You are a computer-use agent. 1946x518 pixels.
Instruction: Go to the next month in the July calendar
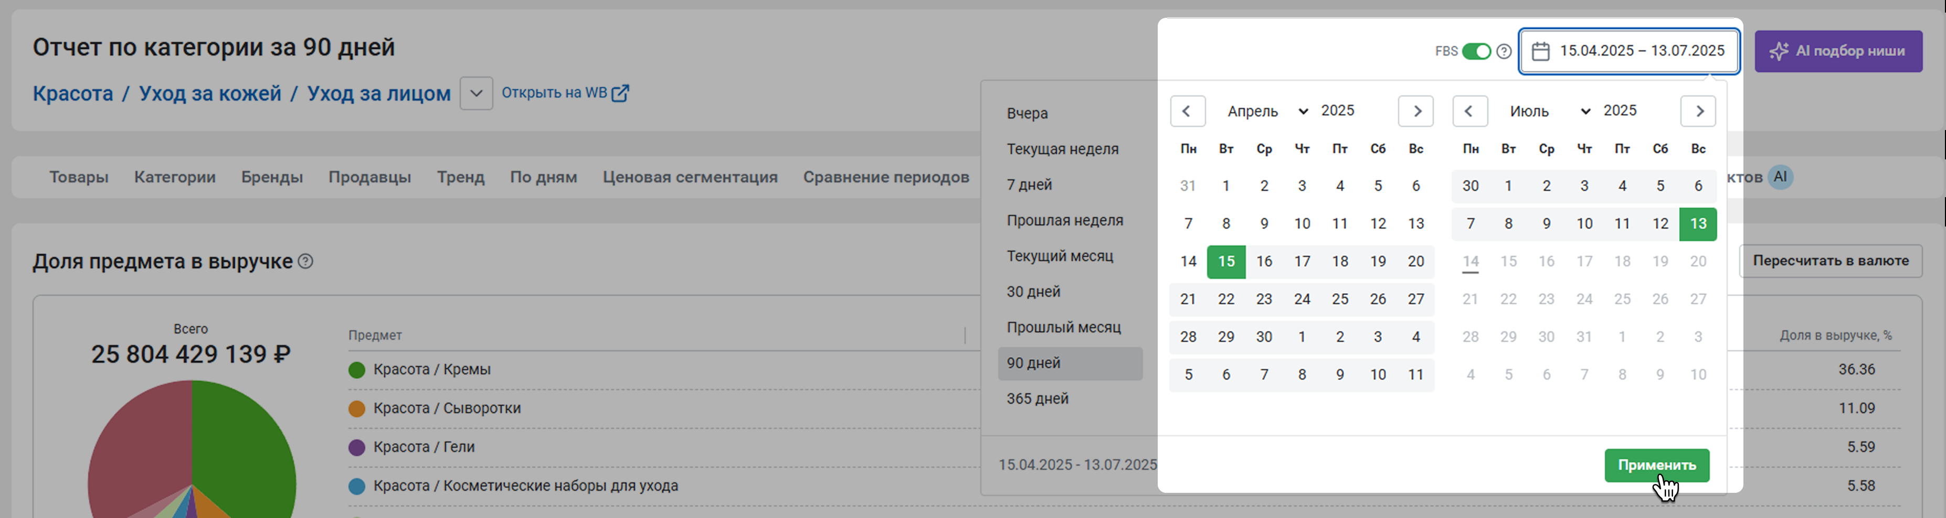[1698, 111]
